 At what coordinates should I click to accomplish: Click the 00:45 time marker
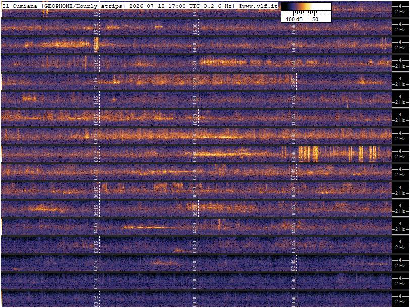pos(294,301)
